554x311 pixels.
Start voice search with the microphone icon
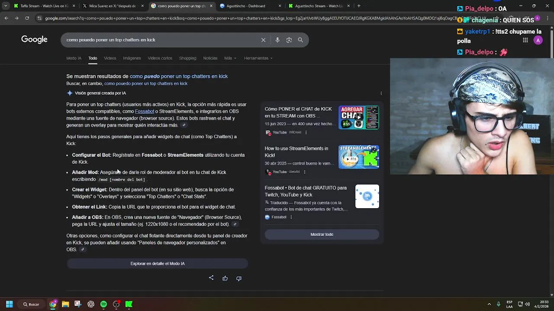click(277, 40)
